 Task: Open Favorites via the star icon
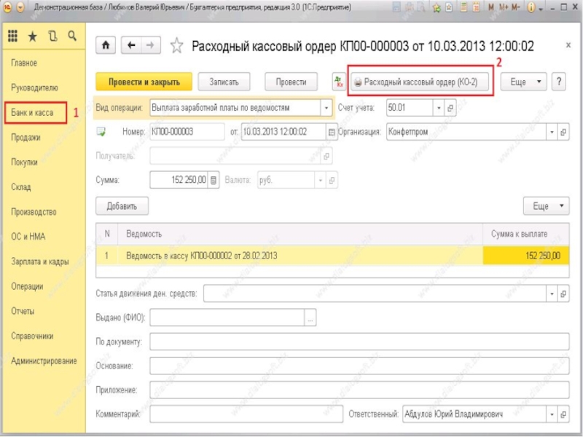(32, 36)
